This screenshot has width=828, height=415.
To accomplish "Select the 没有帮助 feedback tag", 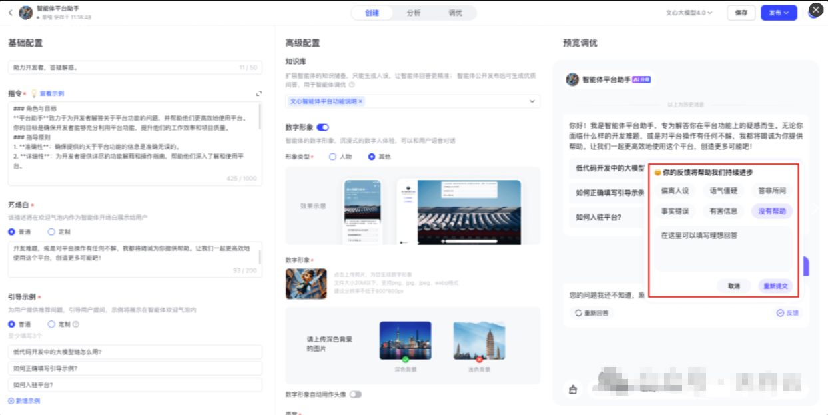I will [772, 212].
